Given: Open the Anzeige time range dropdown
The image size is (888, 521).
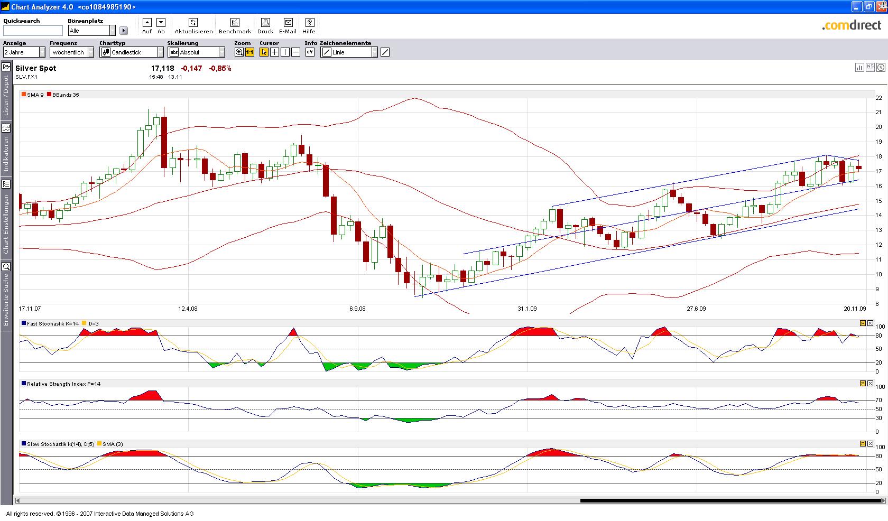Looking at the screenshot, I should point(42,52).
